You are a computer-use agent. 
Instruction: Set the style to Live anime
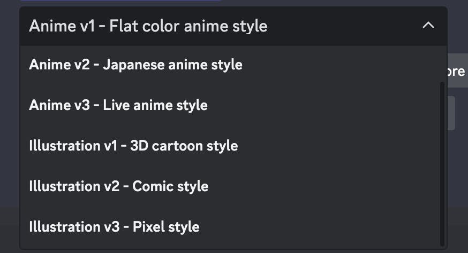point(118,105)
